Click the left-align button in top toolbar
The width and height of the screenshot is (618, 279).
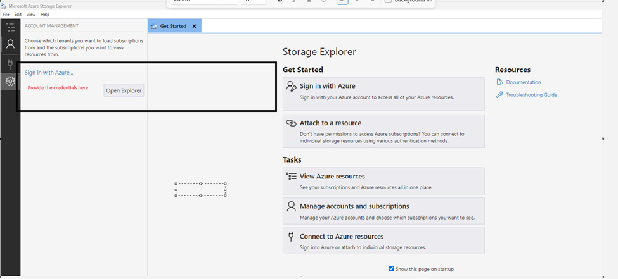coord(342,1)
